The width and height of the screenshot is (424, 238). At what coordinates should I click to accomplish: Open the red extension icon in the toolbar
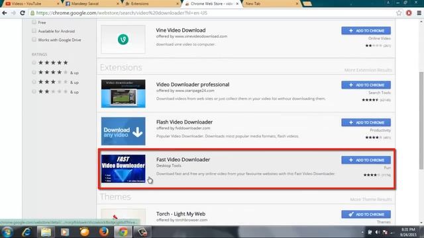coord(409,13)
